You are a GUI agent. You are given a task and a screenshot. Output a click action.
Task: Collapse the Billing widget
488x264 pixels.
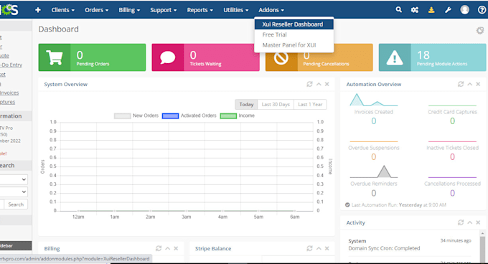pyautogui.click(x=168, y=248)
